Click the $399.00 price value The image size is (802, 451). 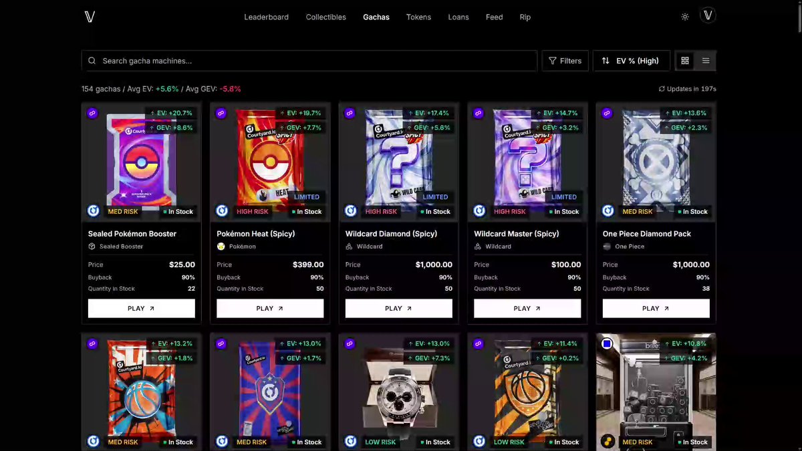click(x=308, y=265)
